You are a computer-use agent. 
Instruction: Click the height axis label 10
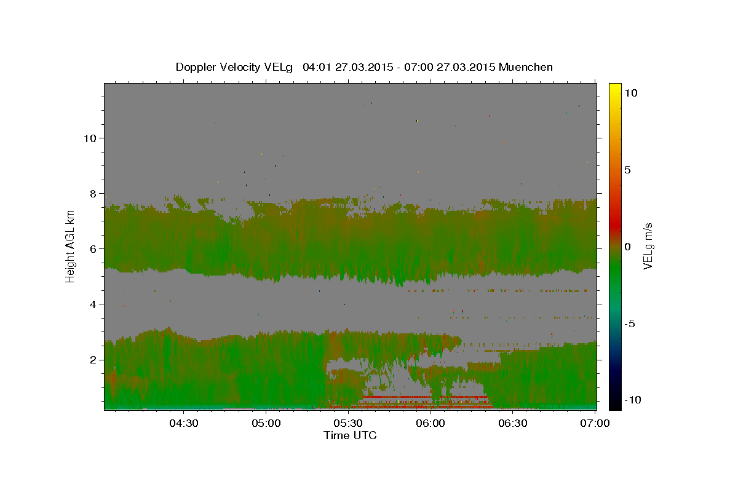coord(90,138)
